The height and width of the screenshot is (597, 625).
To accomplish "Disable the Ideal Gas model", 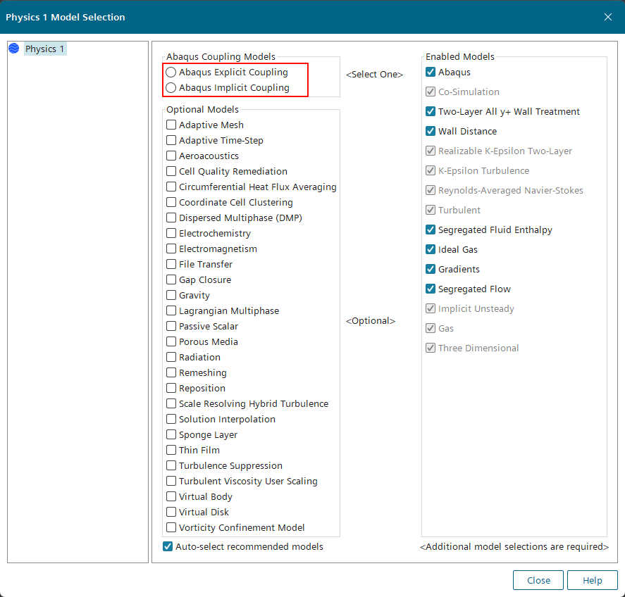I will point(431,249).
